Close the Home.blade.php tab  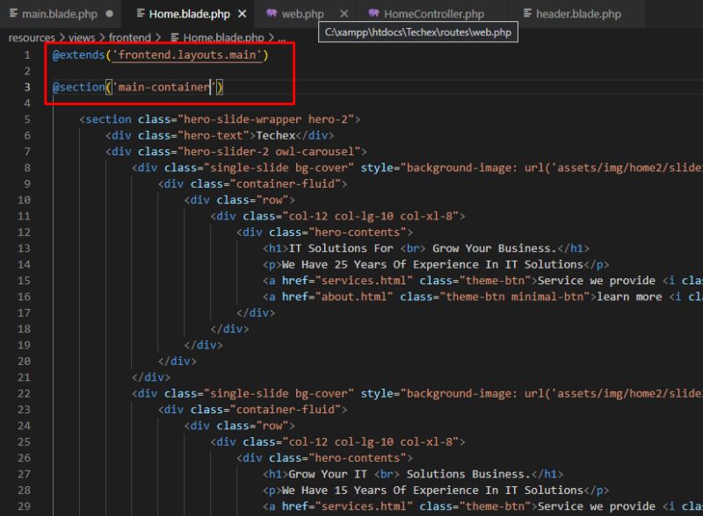(242, 14)
